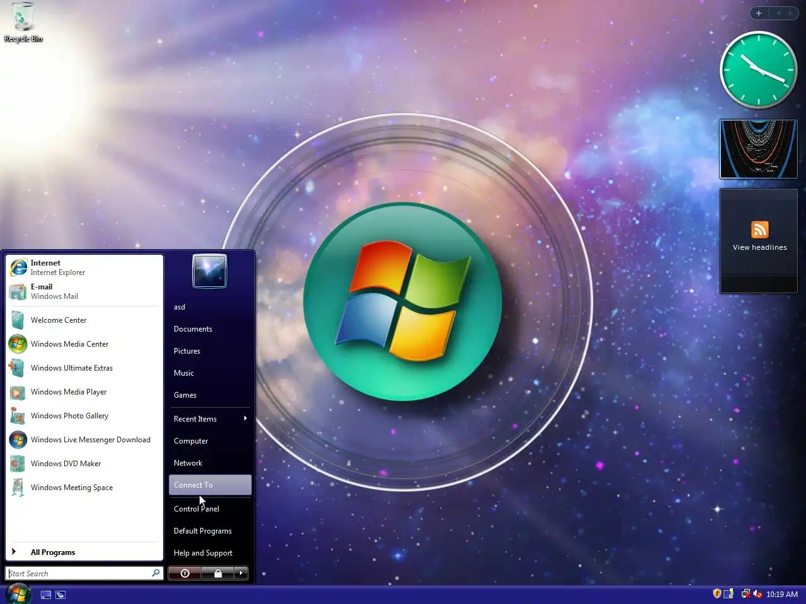Click the 10:19 AM taskbar clock
The image size is (806, 604).
click(781, 595)
